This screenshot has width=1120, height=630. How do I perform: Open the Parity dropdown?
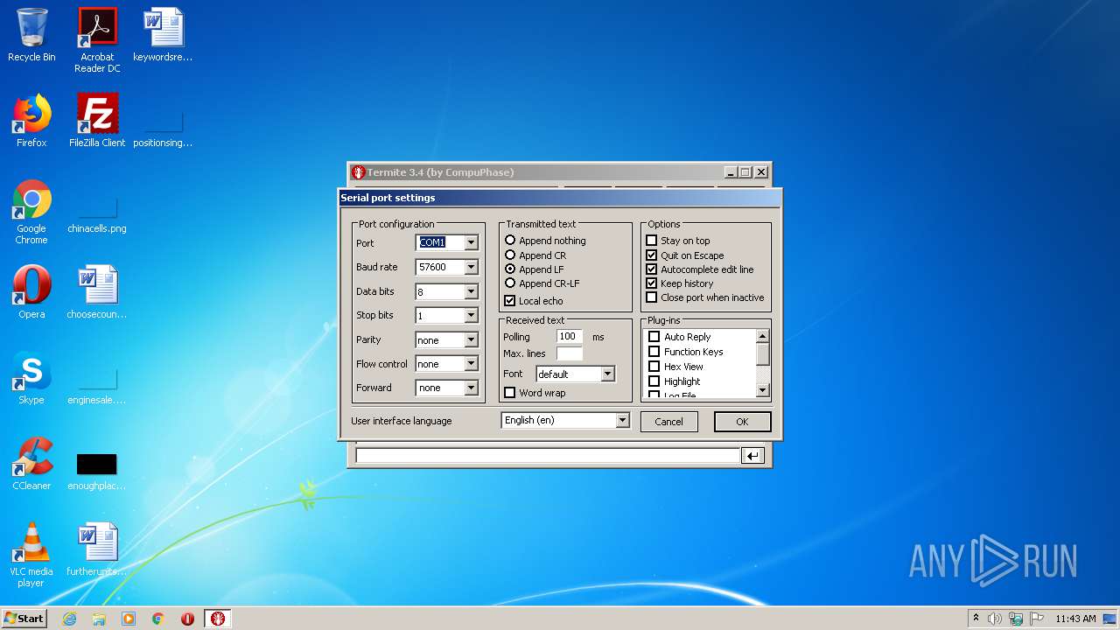[x=471, y=340]
